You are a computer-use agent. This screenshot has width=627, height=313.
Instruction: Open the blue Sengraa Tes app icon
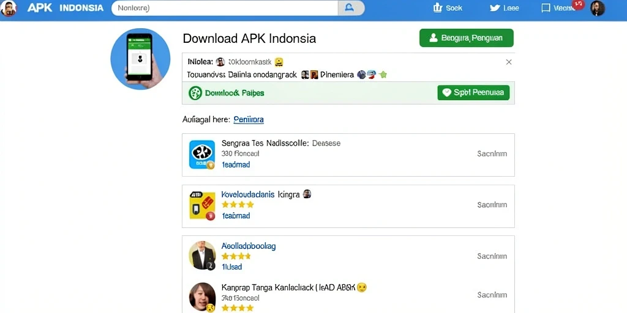coord(202,155)
